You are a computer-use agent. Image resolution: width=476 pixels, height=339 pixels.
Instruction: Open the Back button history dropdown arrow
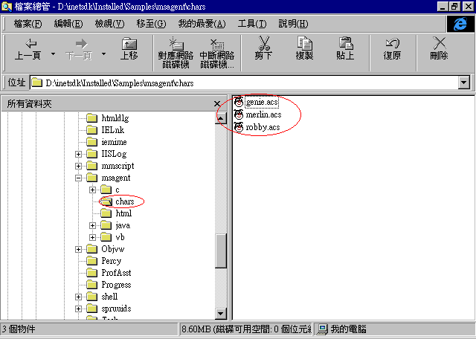[53, 54]
